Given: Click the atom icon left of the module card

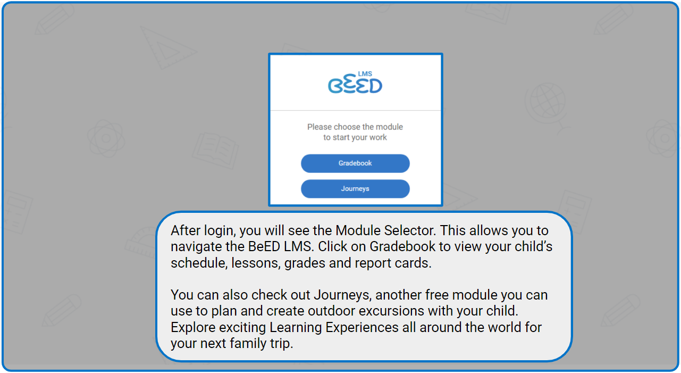Looking at the screenshot, I should (x=106, y=138).
